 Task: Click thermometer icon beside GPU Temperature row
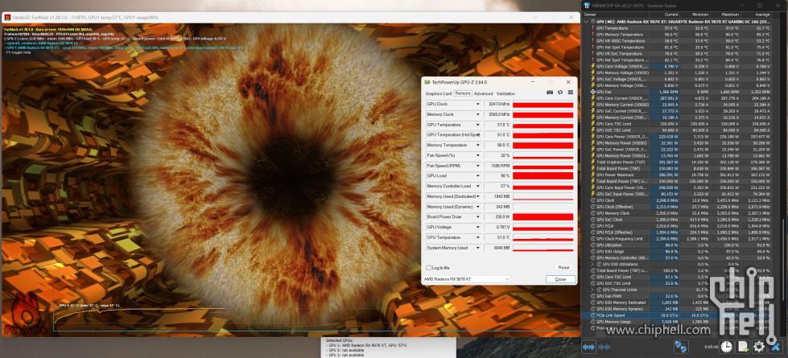(593, 28)
